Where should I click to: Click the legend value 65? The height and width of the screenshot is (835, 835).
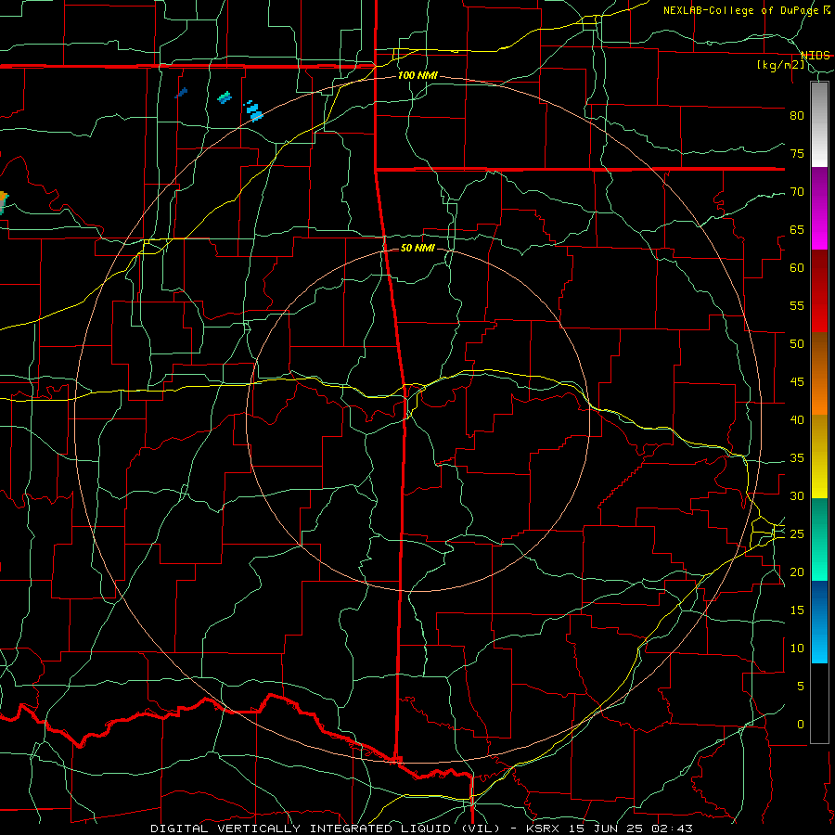[797, 230]
